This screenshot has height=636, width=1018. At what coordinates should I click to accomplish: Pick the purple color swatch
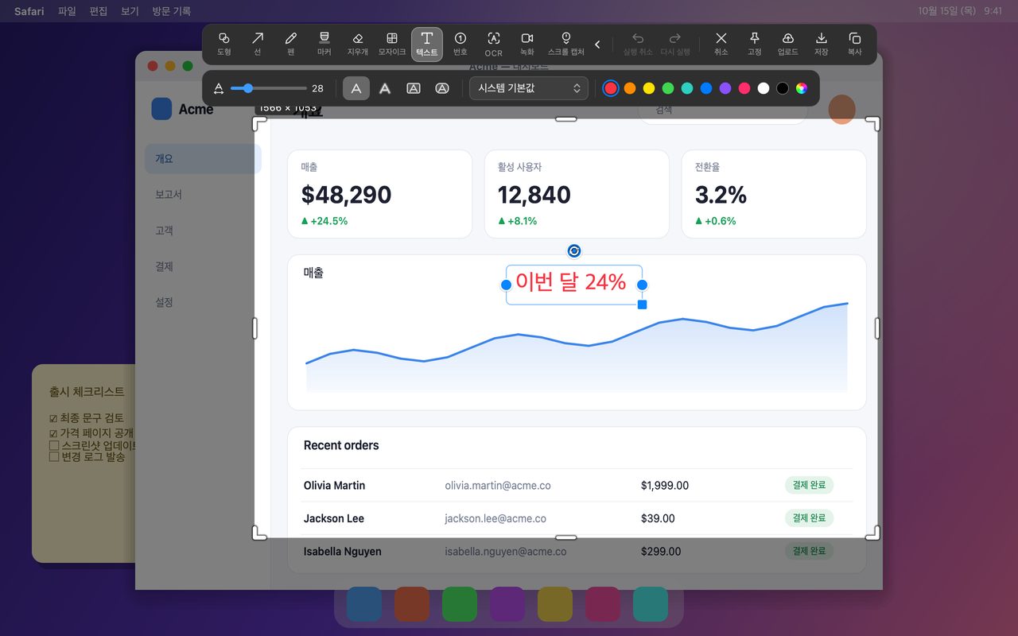tap(725, 88)
